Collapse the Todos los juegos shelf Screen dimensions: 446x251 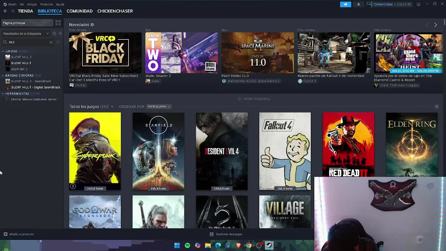coord(437,107)
